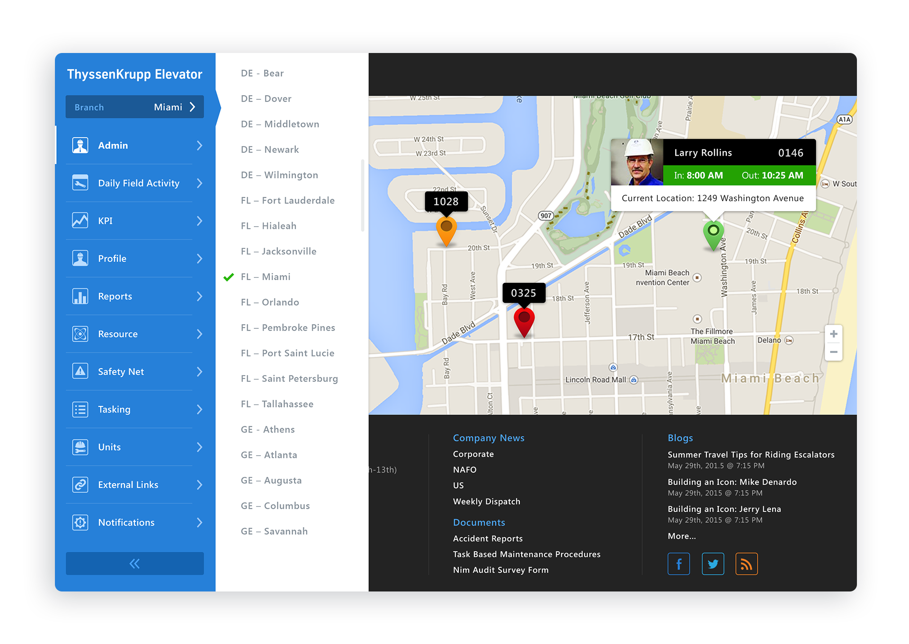Expand the Safety Net chevron
Screen dimensions: 909x644
click(199, 371)
